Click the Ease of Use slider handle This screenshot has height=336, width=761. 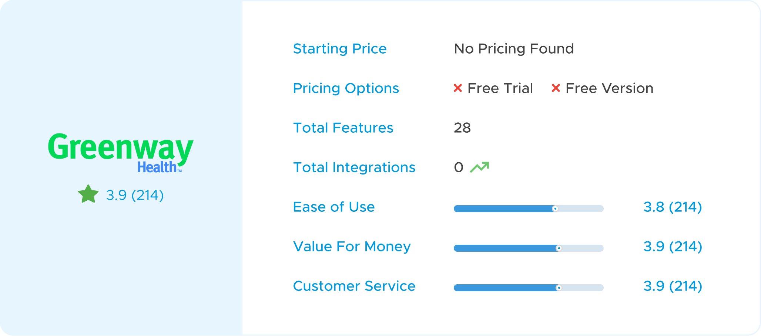555,209
